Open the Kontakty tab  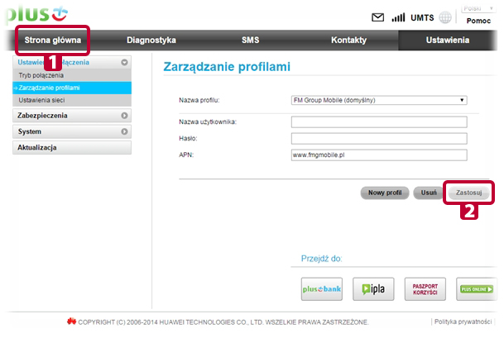coord(348,40)
